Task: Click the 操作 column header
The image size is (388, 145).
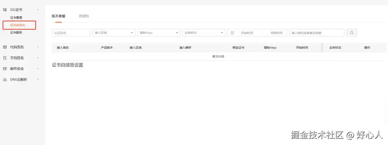Action: point(367,47)
